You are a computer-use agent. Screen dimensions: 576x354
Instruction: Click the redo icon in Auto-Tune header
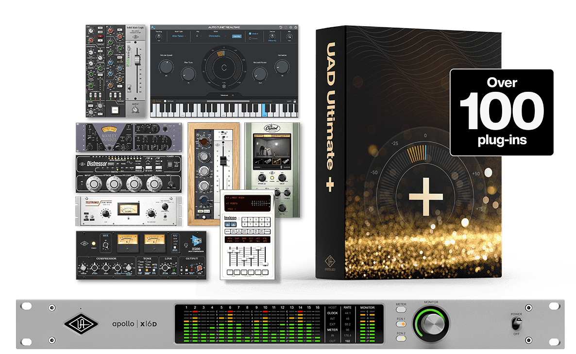[x=286, y=27]
